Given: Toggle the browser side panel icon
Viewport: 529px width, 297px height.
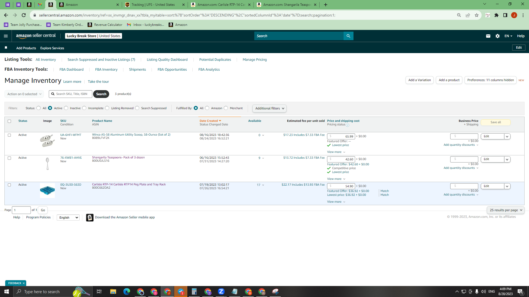Looking at the screenshot, I should coord(505,15).
